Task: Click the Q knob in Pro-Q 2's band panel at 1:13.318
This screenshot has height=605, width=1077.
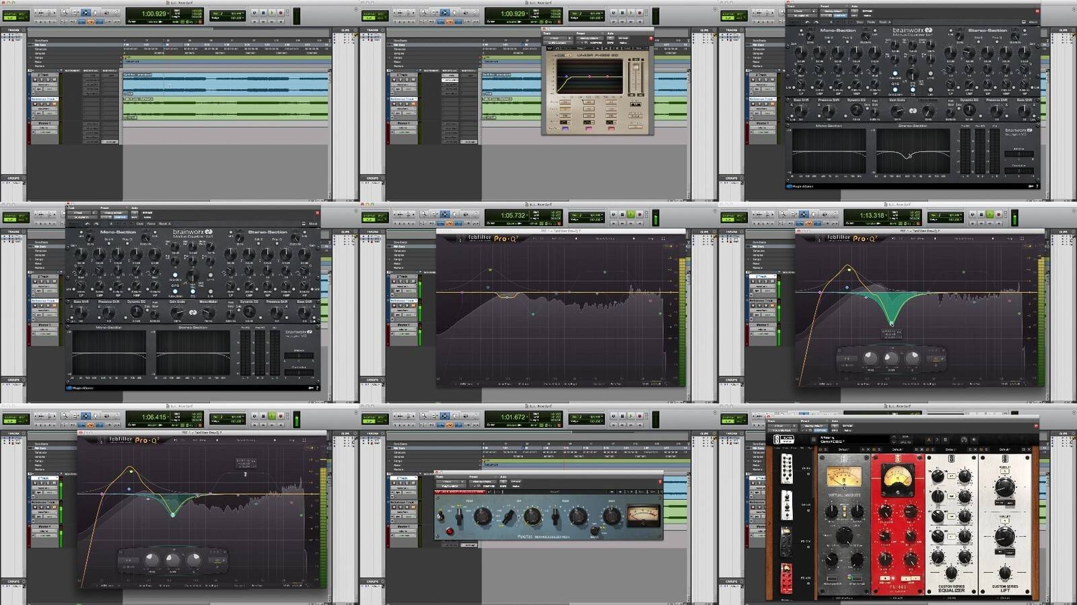Action: click(912, 358)
